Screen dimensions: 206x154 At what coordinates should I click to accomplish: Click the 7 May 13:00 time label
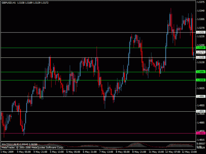(x=106, y=152)
